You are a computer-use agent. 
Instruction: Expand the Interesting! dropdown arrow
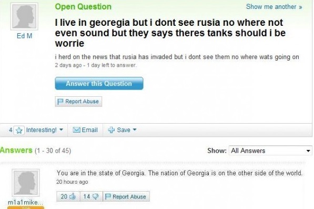point(62,130)
